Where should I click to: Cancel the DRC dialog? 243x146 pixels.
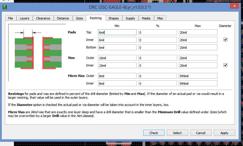click(201, 133)
